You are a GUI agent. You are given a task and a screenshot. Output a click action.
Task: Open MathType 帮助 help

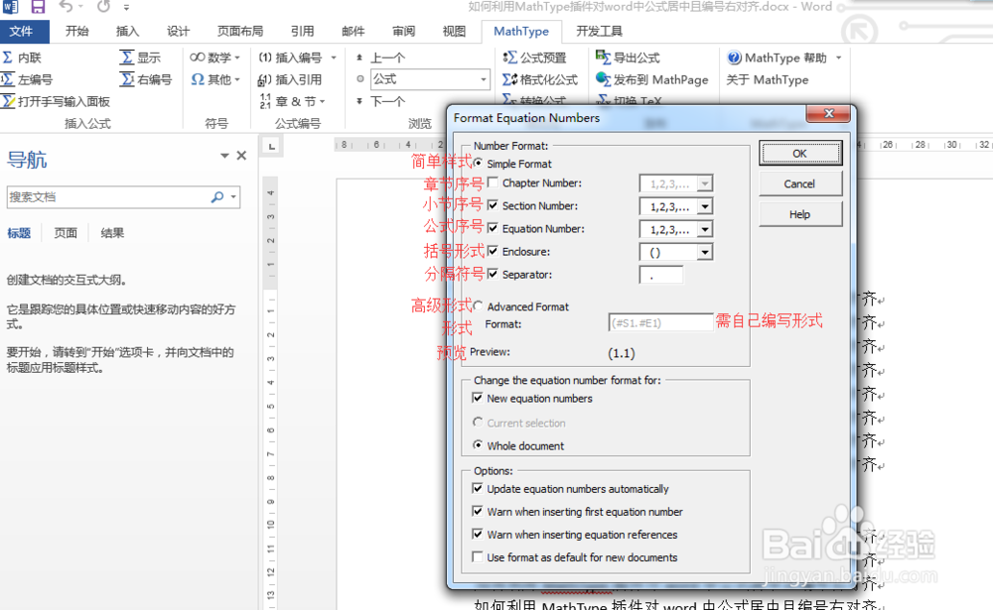(784, 58)
